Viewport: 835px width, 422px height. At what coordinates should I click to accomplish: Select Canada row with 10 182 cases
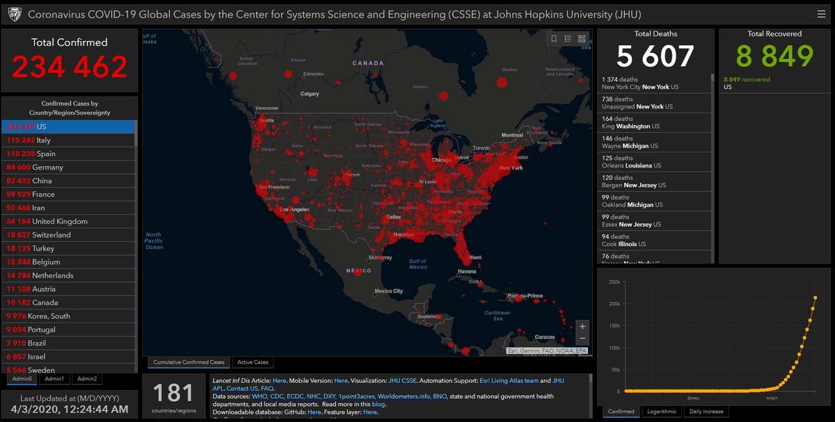[68, 303]
